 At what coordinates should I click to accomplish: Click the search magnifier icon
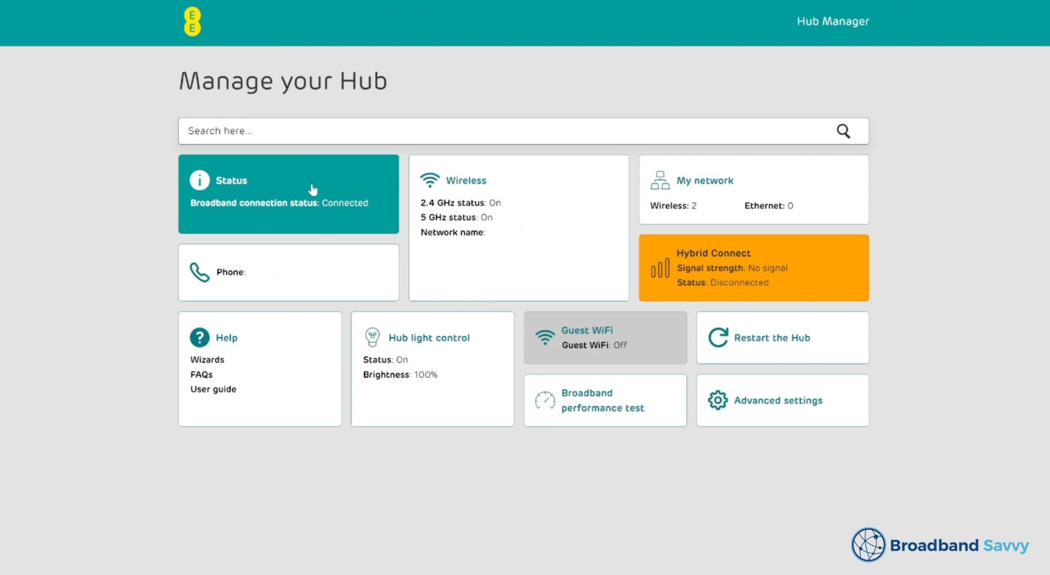point(843,131)
